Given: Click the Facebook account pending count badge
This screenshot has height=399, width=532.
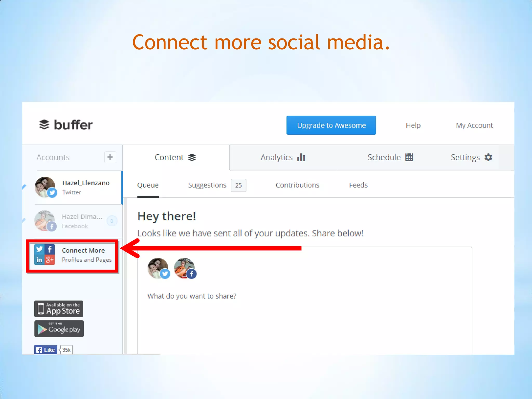Looking at the screenshot, I should 112,221.
